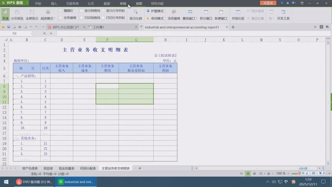
Task: Click the redo arrow icon
Action: [36, 27]
